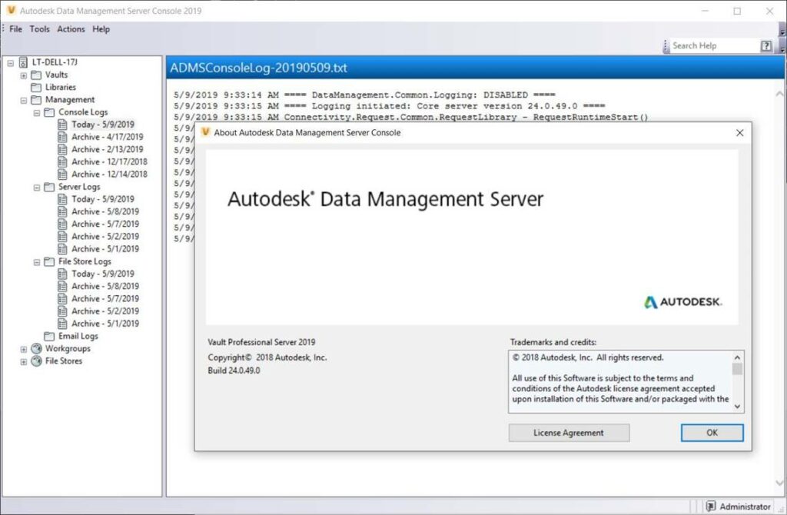The height and width of the screenshot is (515, 787).
Task: Collapse the LT-DELL-17J server node
Action: click(11, 63)
